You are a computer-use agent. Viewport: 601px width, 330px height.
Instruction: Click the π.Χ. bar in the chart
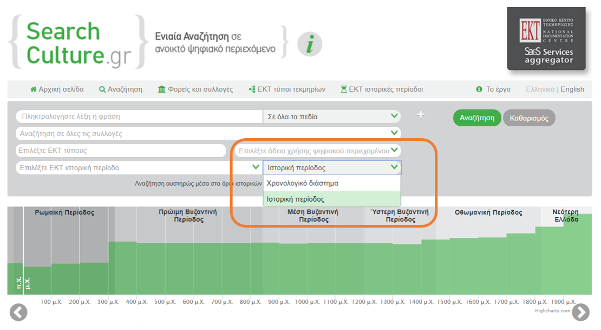coord(15,279)
